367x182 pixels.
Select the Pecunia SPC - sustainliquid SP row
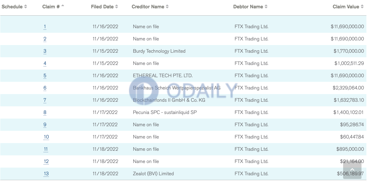tap(183, 112)
